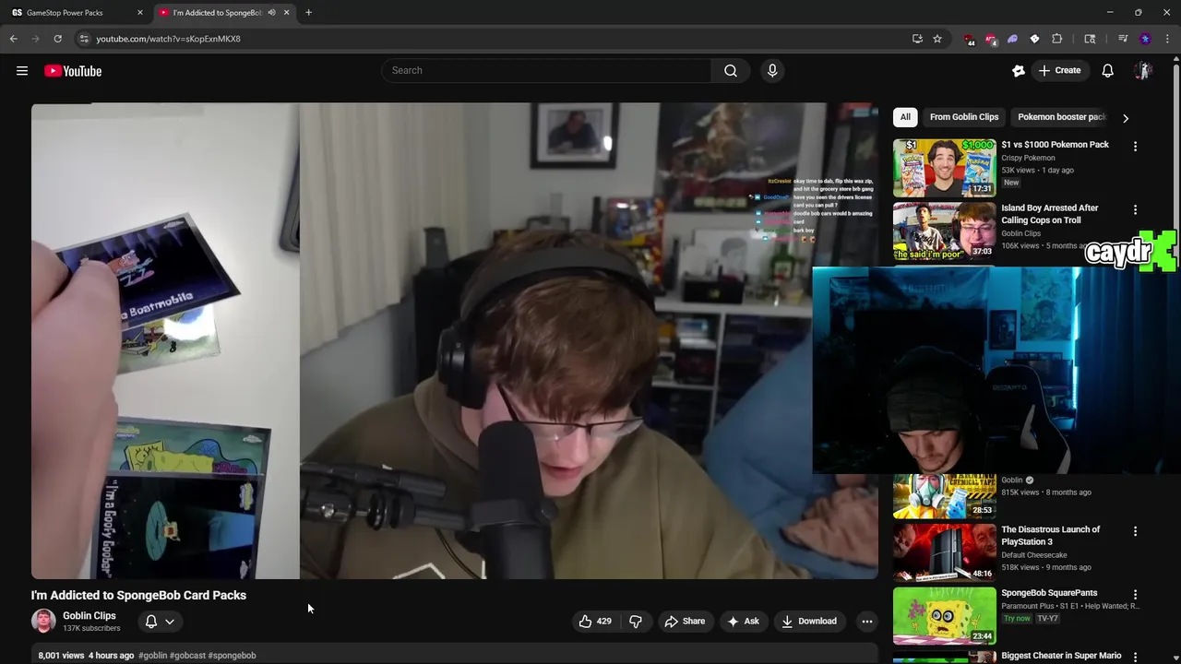Open the SpongeBob SquarePants episode thumbnail

[944, 616]
